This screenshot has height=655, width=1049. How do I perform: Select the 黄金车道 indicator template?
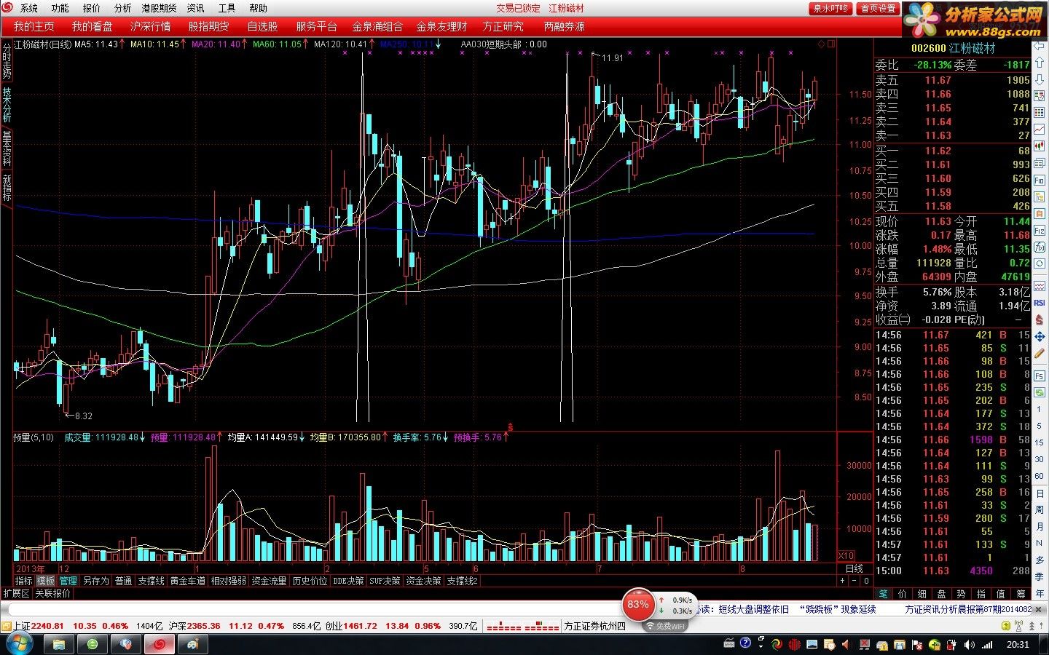coord(188,581)
